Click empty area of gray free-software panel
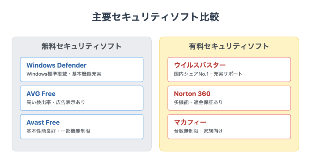The image size is (313, 158). click(x=82, y=145)
